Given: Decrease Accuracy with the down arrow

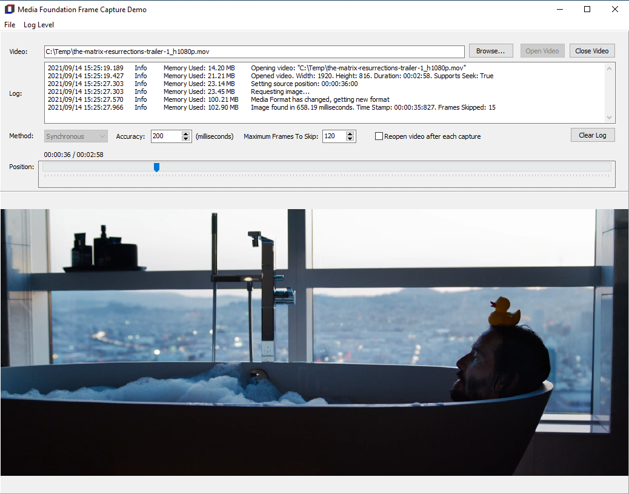Looking at the screenshot, I should click(x=185, y=139).
